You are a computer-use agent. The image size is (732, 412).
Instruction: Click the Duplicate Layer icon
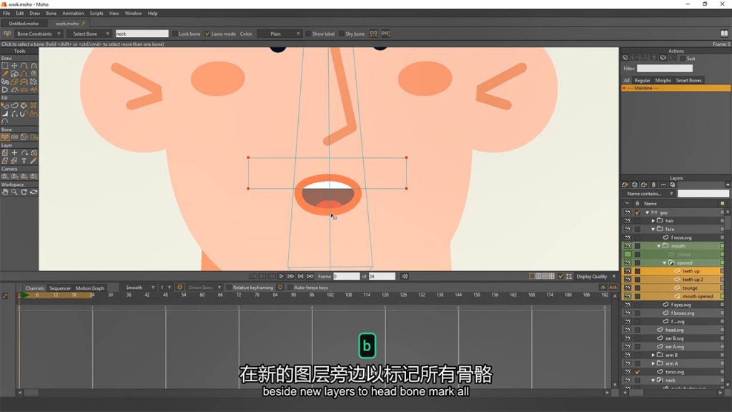click(635, 185)
